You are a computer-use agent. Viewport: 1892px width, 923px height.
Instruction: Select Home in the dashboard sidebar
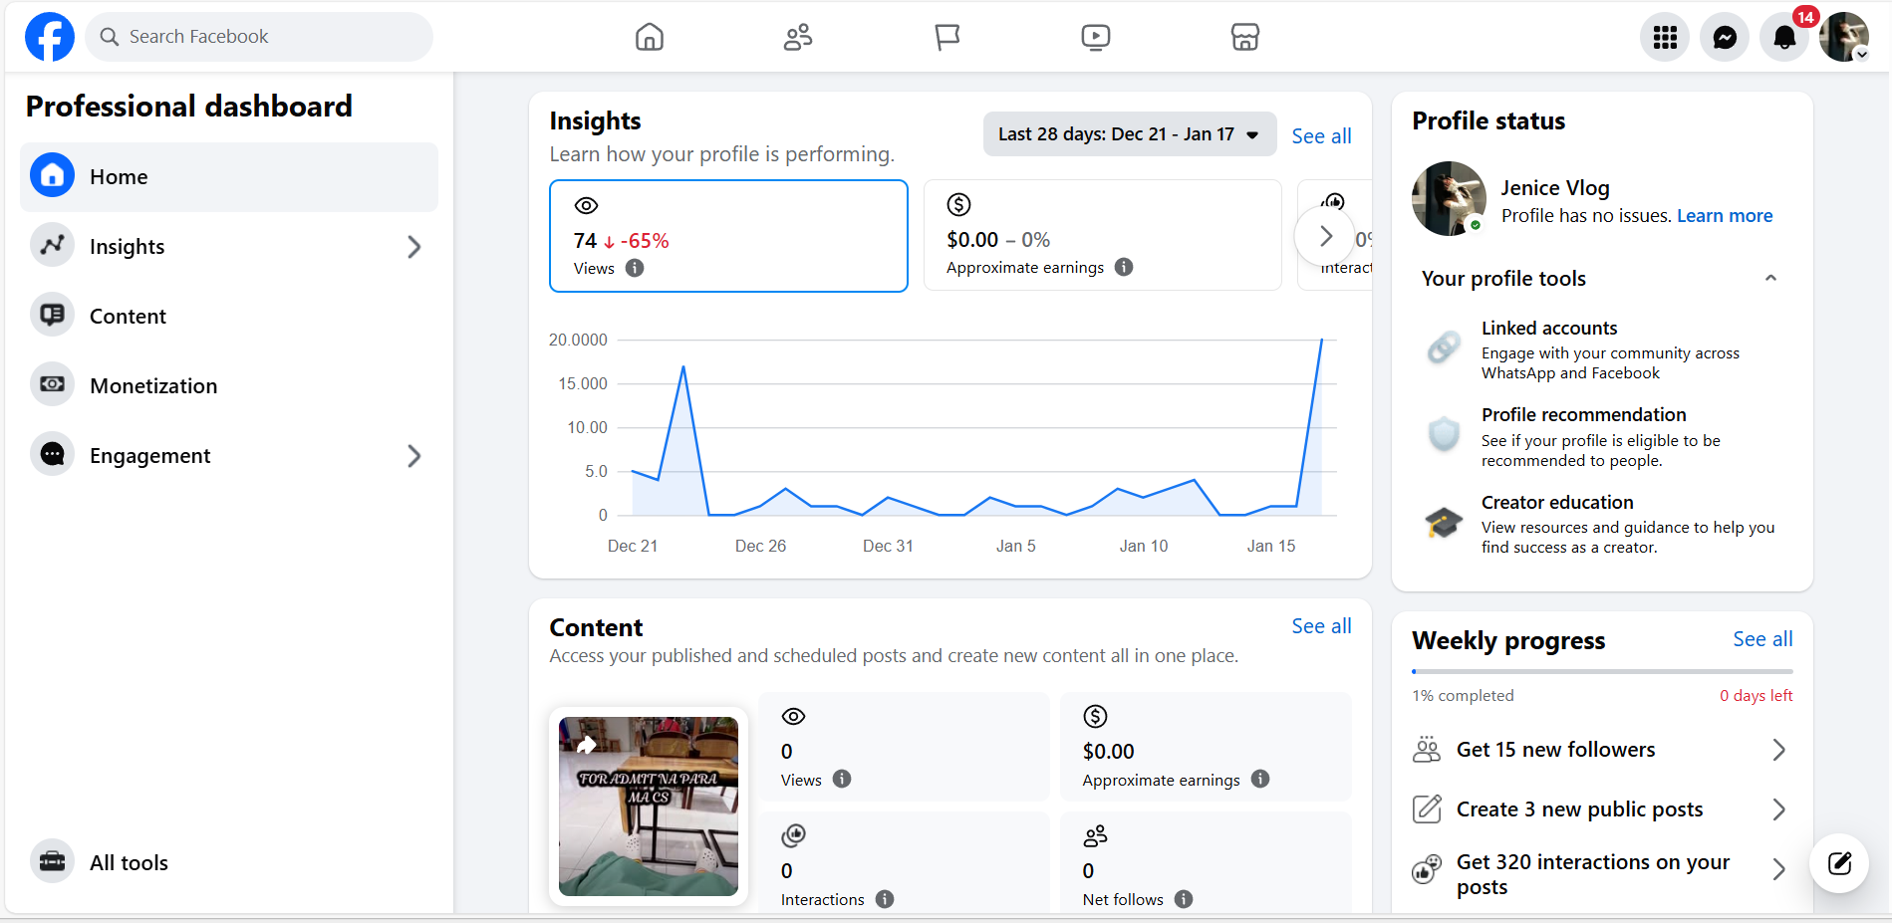coord(229,176)
